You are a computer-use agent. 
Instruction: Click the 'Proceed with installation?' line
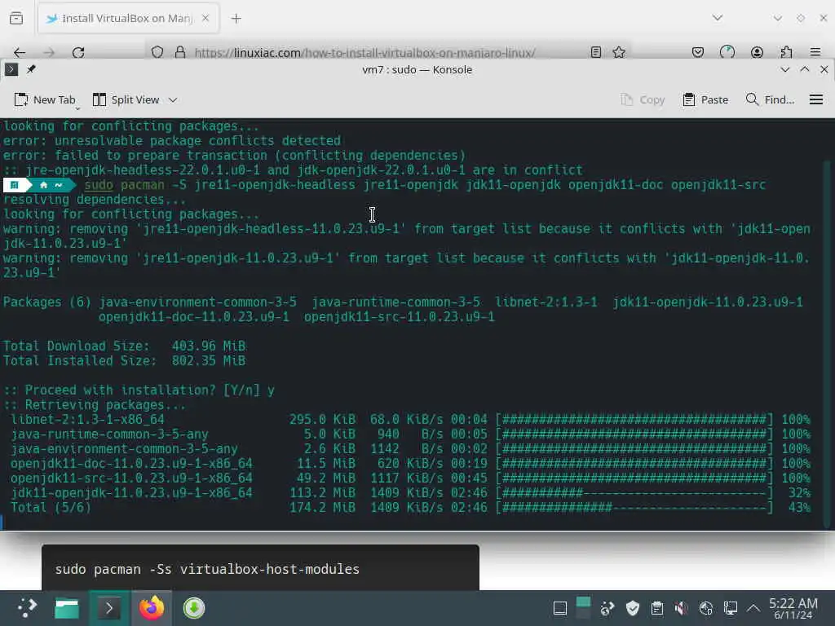coord(139,390)
